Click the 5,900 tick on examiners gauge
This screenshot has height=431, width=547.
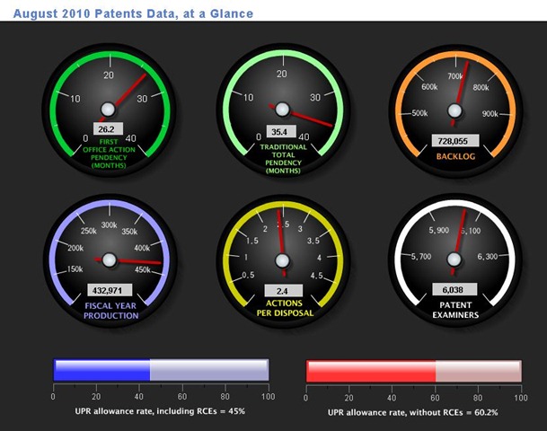tap(439, 230)
